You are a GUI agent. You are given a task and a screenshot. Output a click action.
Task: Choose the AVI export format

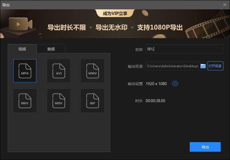[59, 71]
